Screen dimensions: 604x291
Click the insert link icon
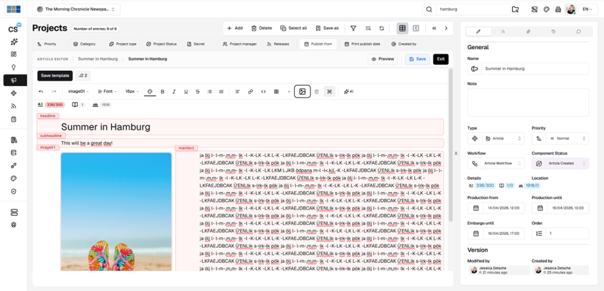coord(250,91)
